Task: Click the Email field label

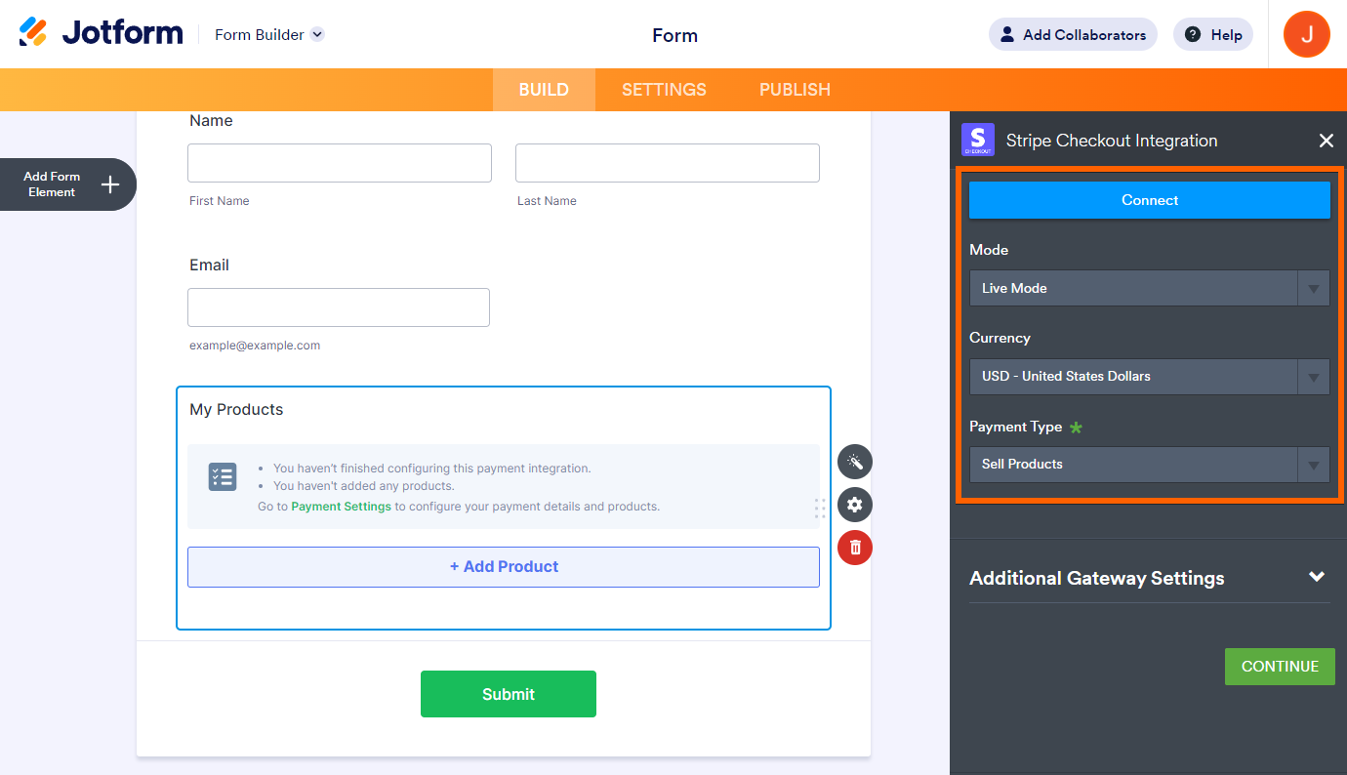Action: coord(209,265)
